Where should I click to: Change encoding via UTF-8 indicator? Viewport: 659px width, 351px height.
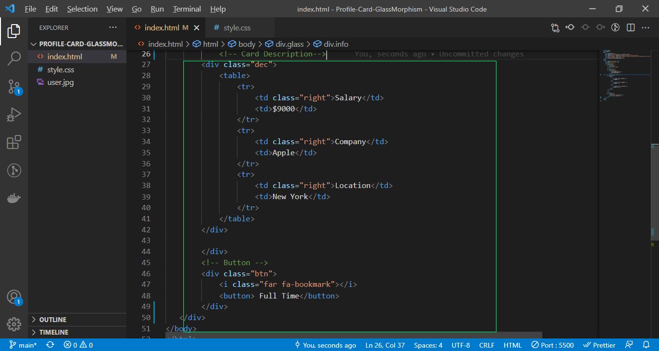click(x=461, y=345)
